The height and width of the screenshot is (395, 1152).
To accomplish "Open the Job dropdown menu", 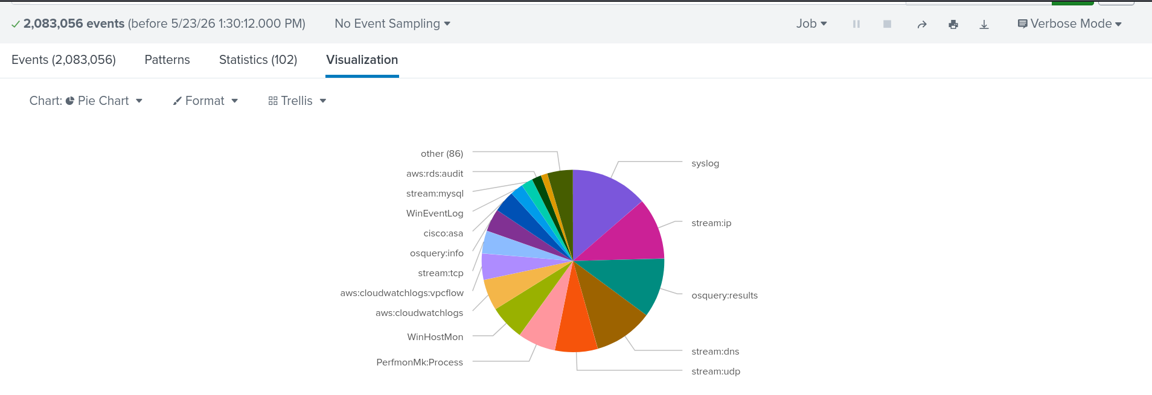I will pyautogui.click(x=811, y=24).
